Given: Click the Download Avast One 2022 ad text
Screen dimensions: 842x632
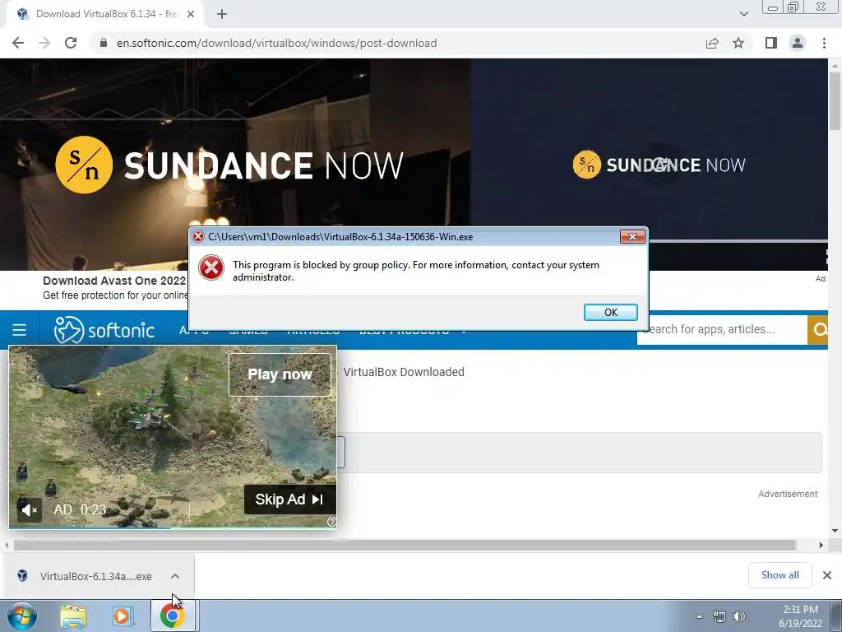Looking at the screenshot, I should pos(114,281).
